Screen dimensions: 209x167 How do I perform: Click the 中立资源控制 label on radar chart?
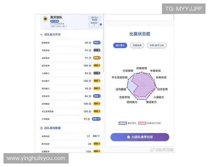(119, 77)
